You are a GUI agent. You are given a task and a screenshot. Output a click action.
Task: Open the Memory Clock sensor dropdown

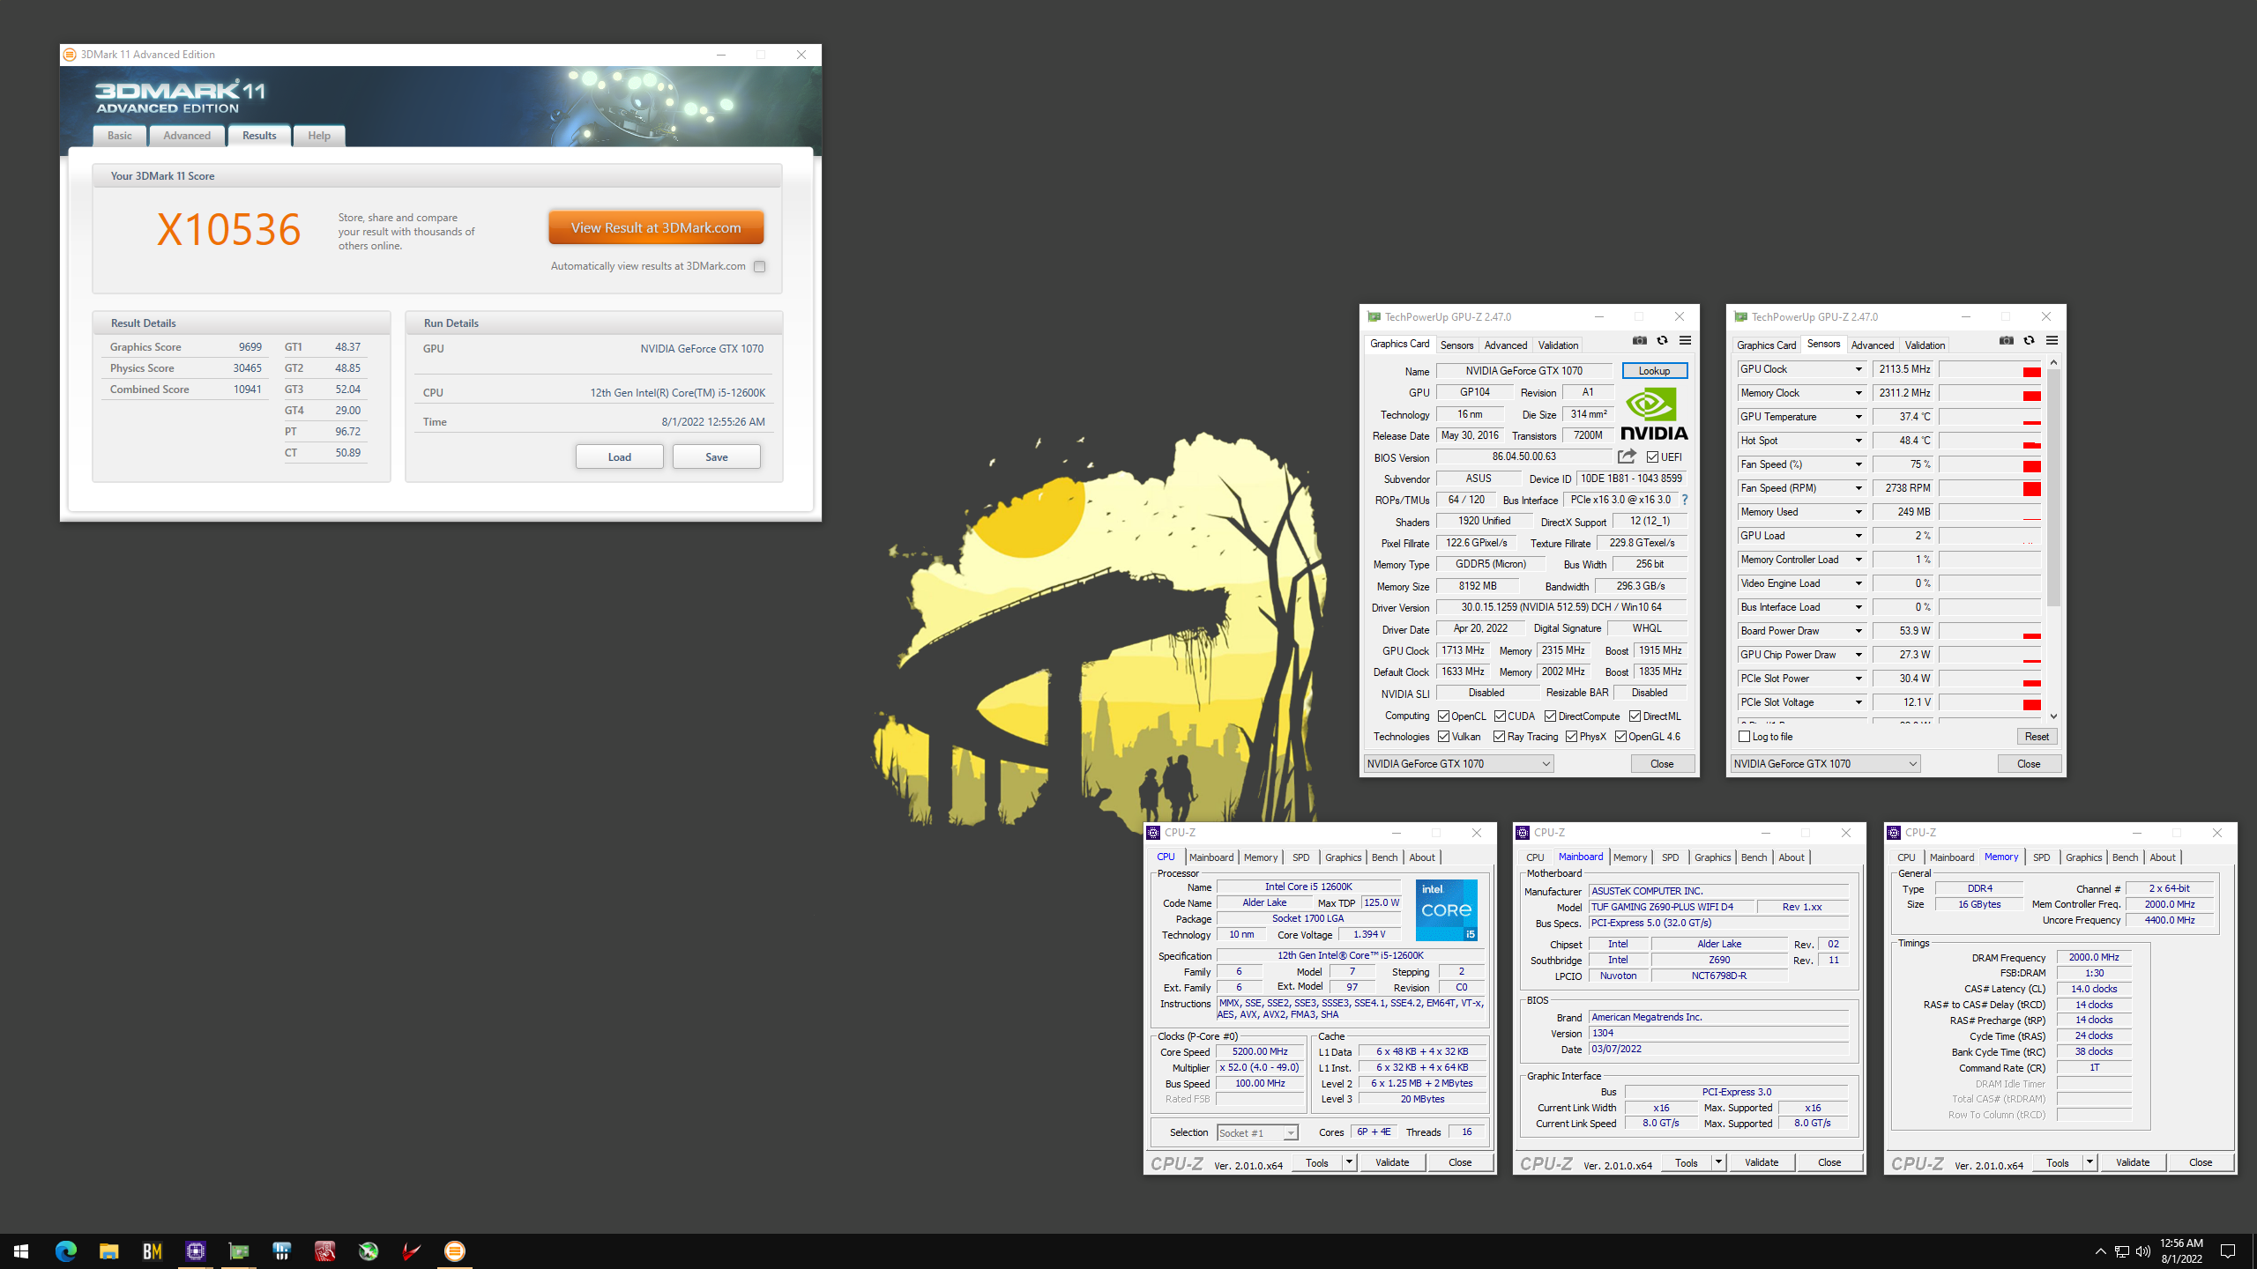tap(1858, 393)
